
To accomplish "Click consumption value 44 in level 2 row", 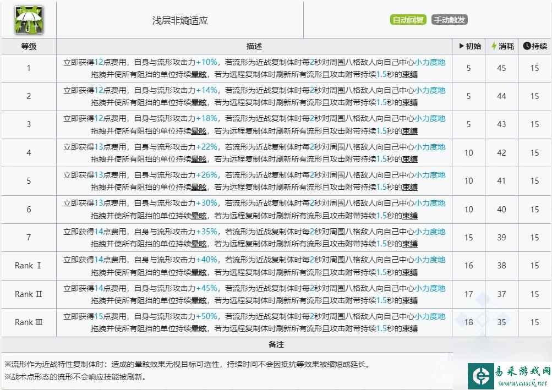I will pos(502,96).
